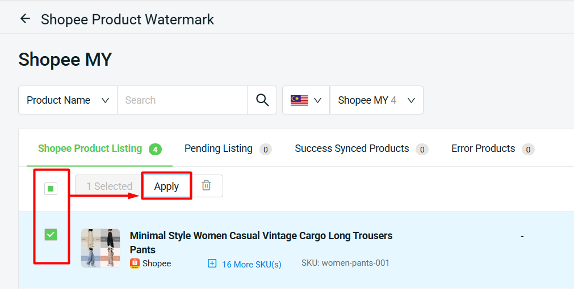Click the plus icon beside 16 More SKU(s)
574x289 pixels.
tap(212, 263)
